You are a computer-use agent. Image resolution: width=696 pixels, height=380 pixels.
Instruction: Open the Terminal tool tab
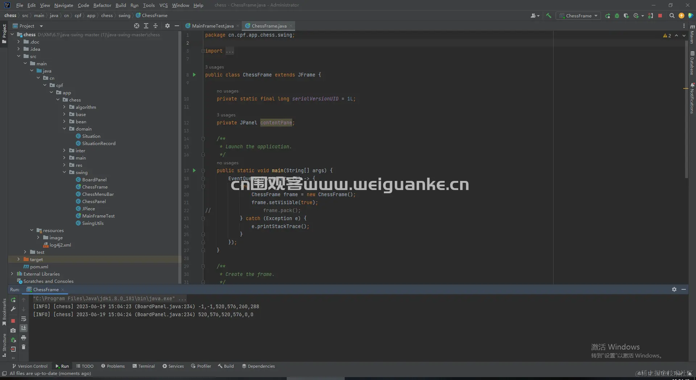tap(144, 366)
